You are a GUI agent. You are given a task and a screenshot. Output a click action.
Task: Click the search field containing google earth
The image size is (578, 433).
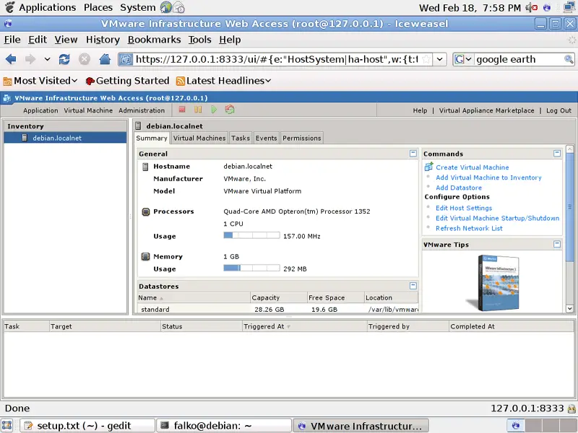[x=519, y=59]
